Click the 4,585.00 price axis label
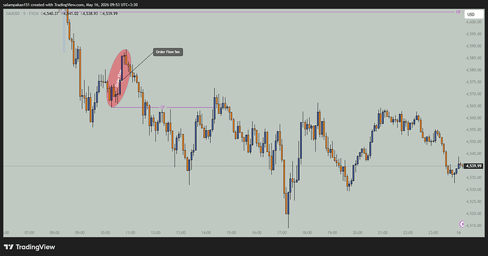This screenshot has height=256, width=488. [x=474, y=58]
